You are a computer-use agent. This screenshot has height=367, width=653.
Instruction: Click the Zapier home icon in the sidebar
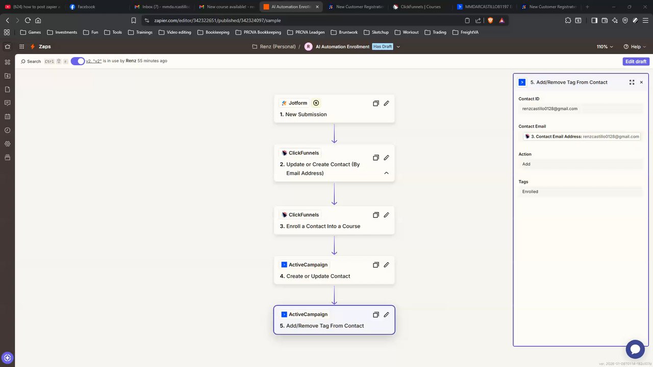[x=7, y=46]
